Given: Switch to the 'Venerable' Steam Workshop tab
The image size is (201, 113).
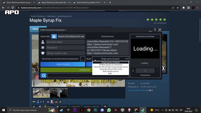Looking at the screenshot, I should (x=54, y=3).
